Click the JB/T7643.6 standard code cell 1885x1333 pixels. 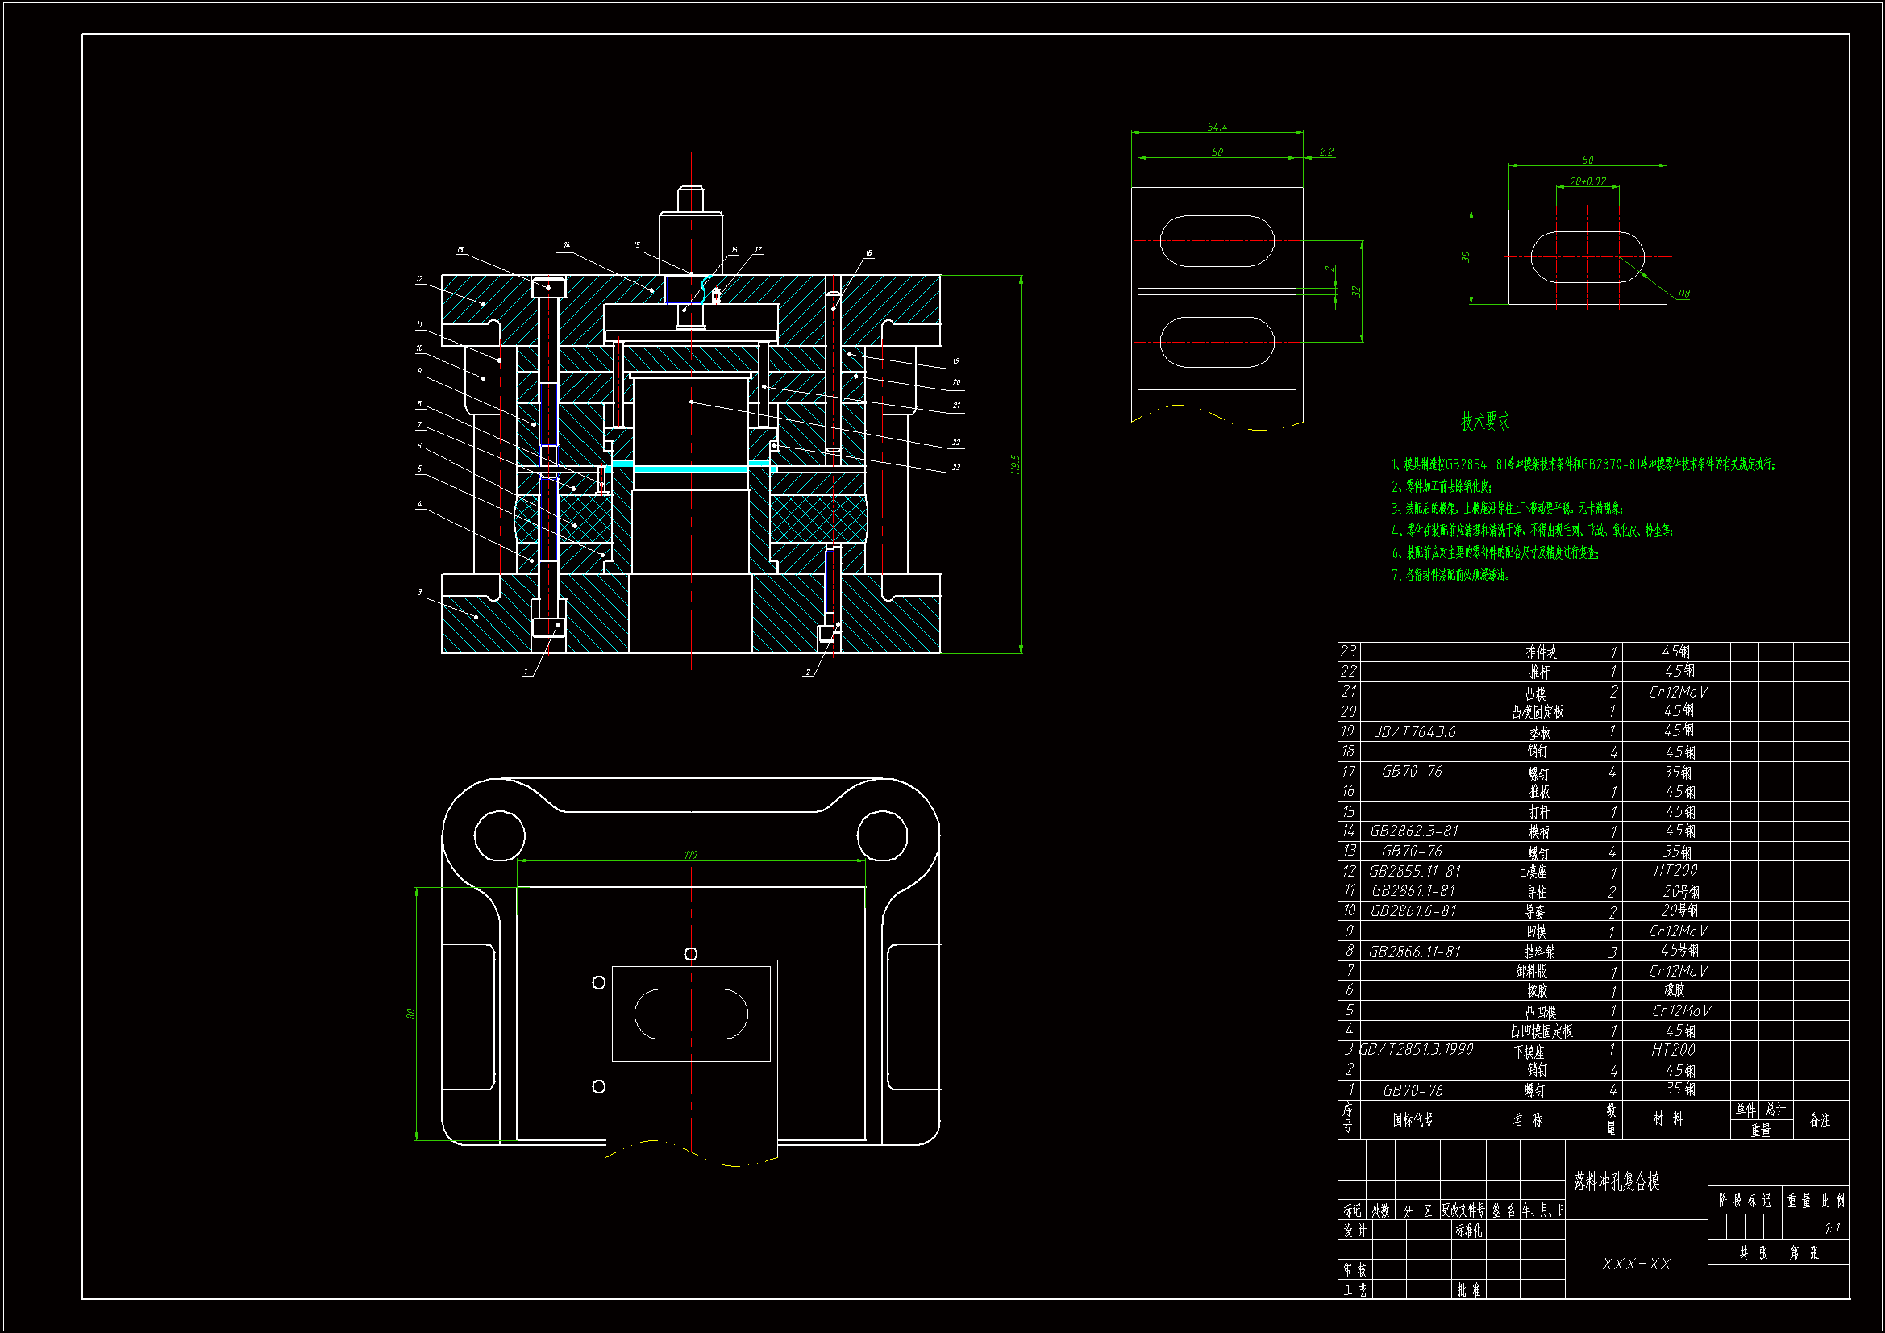click(x=1416, y=731)
